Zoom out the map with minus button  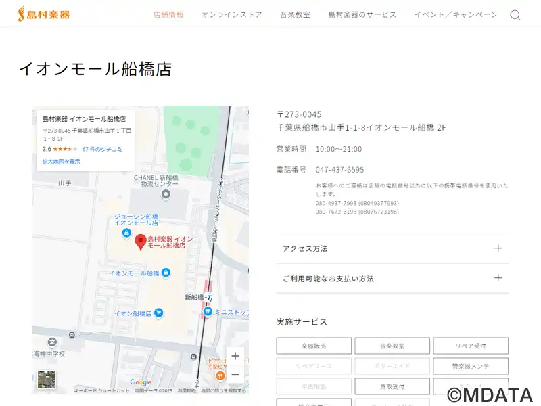point(235,374)
